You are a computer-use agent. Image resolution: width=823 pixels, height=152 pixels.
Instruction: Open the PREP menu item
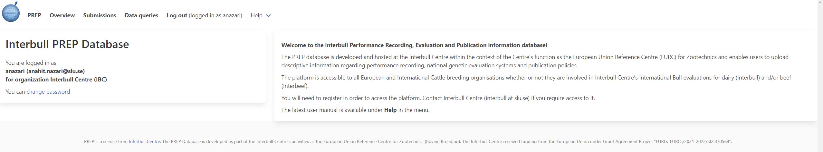(x=34, y=15)
